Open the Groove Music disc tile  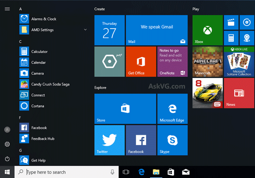click(x=247, y=22)
